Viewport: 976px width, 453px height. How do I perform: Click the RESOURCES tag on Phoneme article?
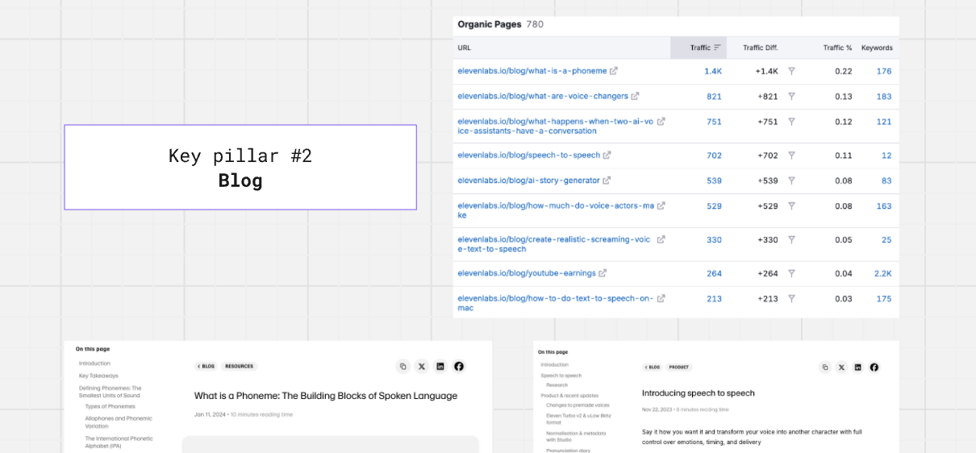click(239, 366)
